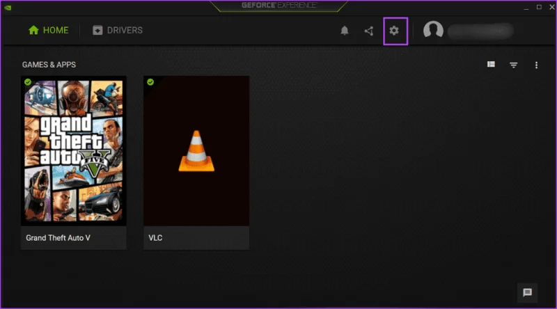Minimize the GeForce Experience window
The image size is (557, 309).
tap(526, 8)
